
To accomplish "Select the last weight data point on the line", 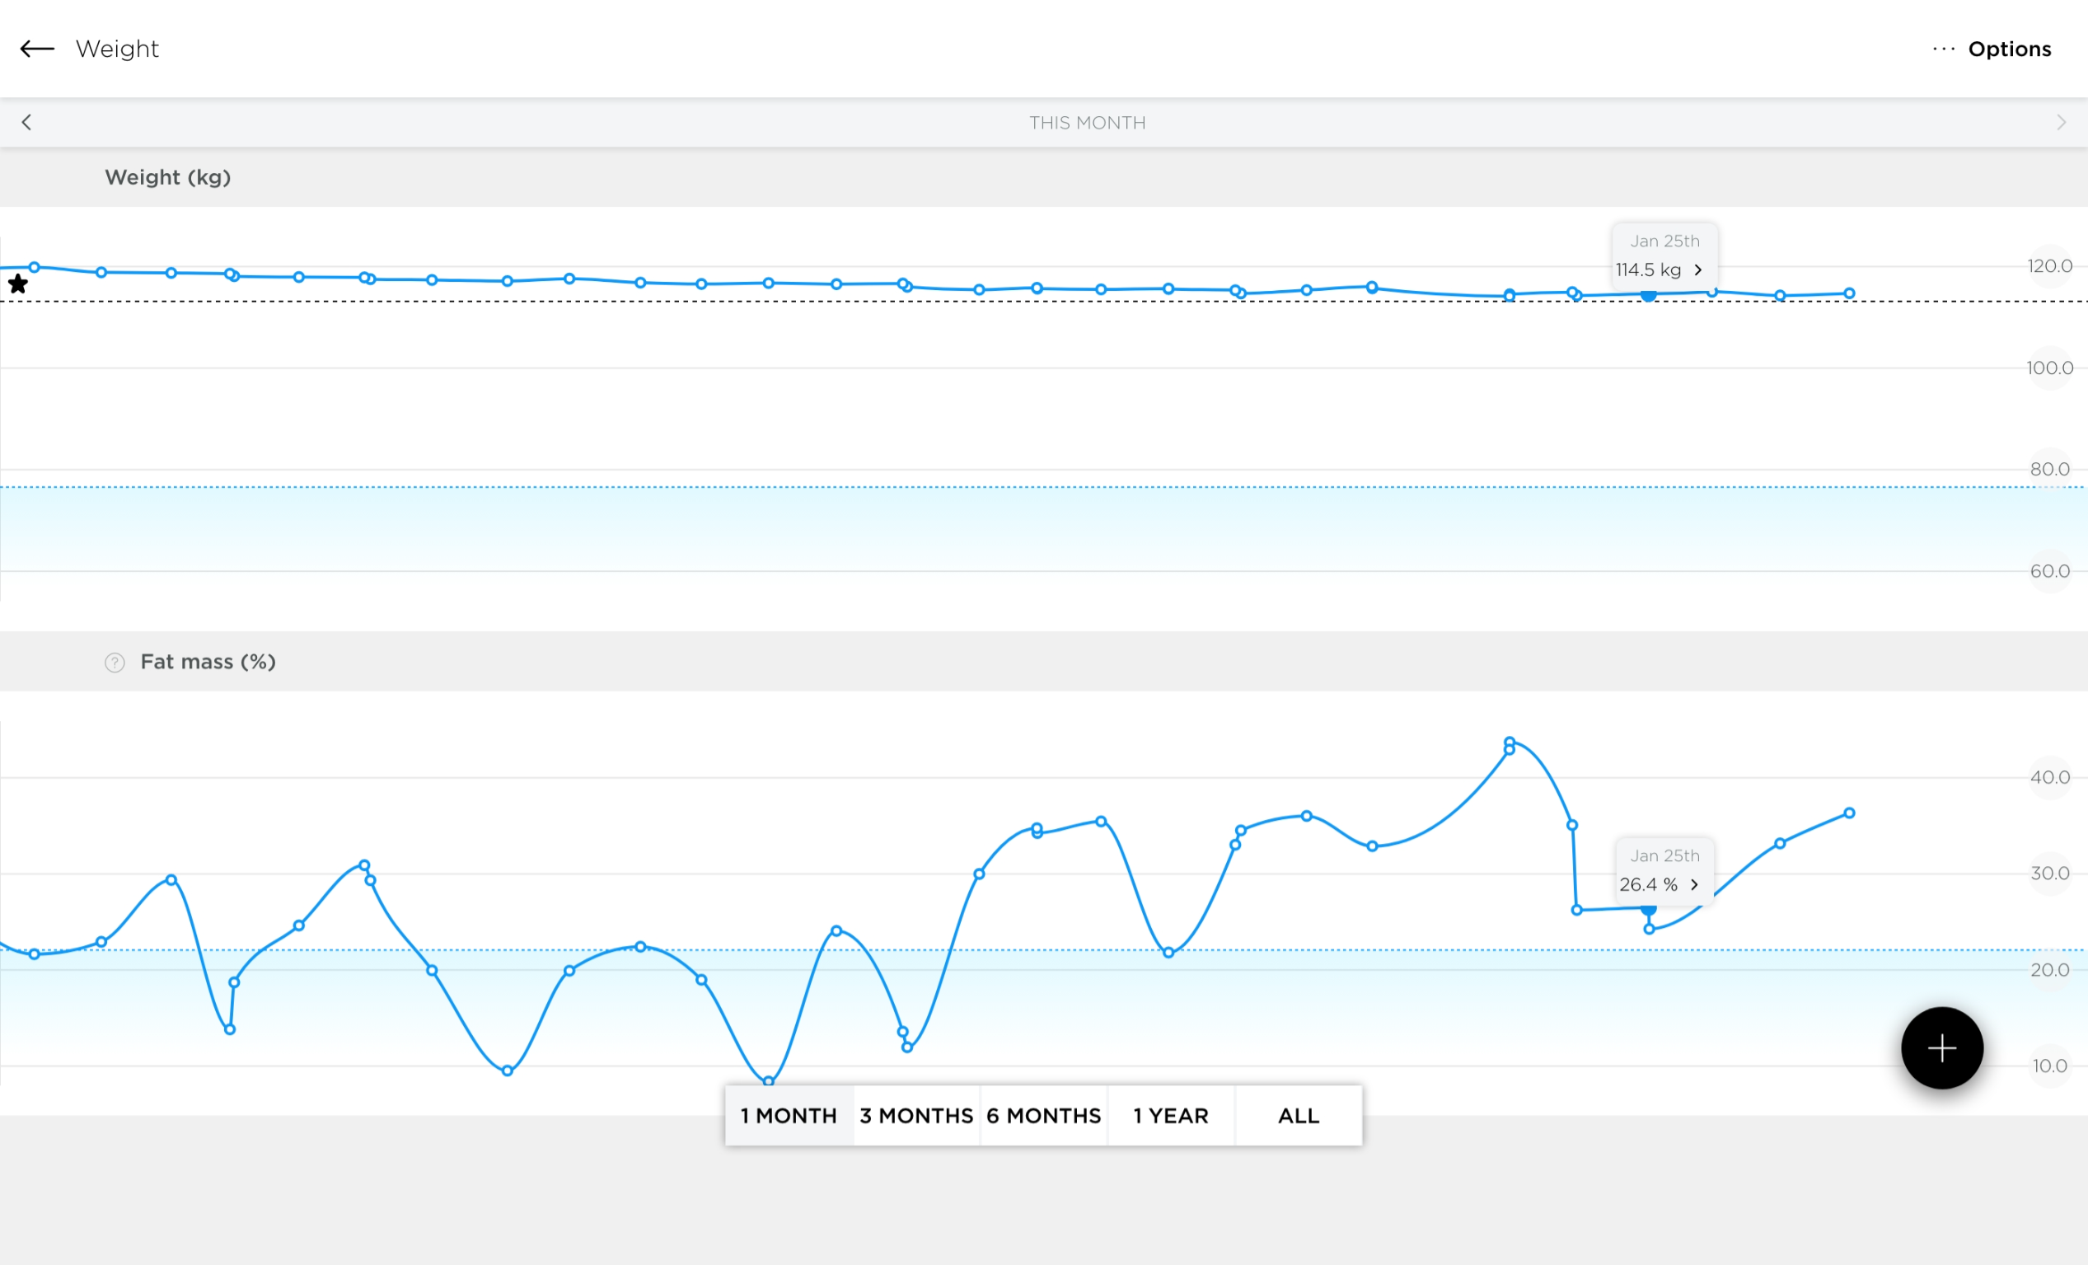I will click(1849, 293).
